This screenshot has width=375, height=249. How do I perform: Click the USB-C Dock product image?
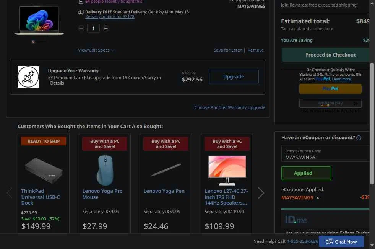click(44, 170)
